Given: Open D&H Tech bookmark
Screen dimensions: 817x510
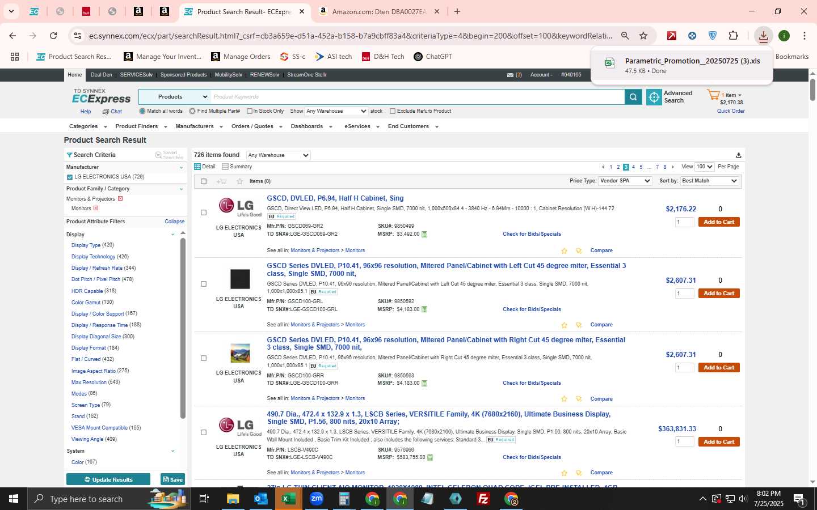Looking at the screenshot, I should point(383,57).
